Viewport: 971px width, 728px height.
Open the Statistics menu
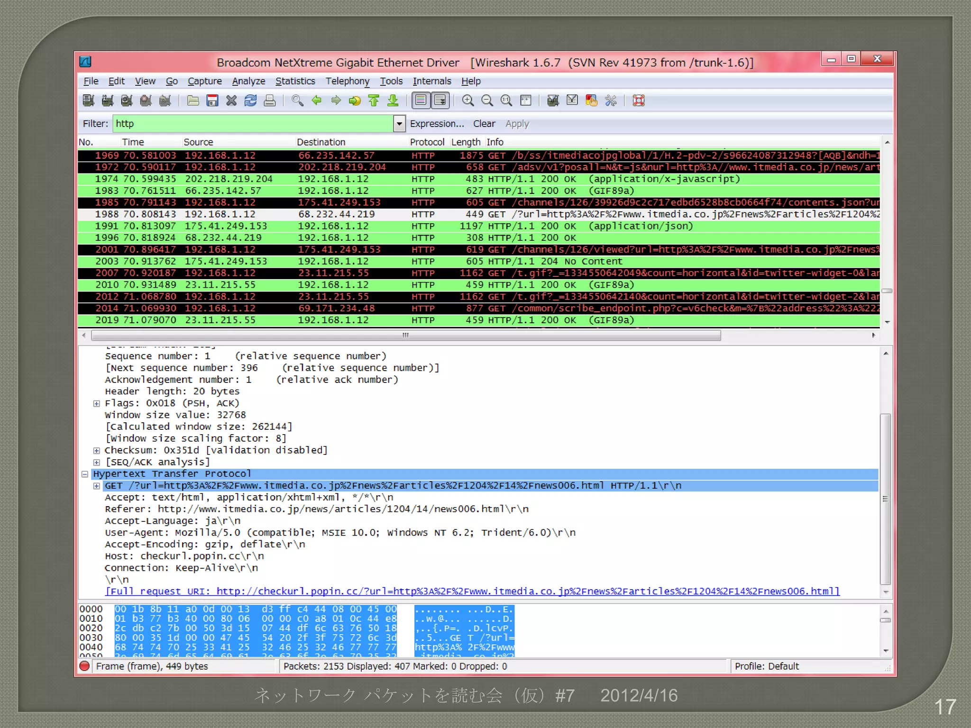click(x=295, y=81)
